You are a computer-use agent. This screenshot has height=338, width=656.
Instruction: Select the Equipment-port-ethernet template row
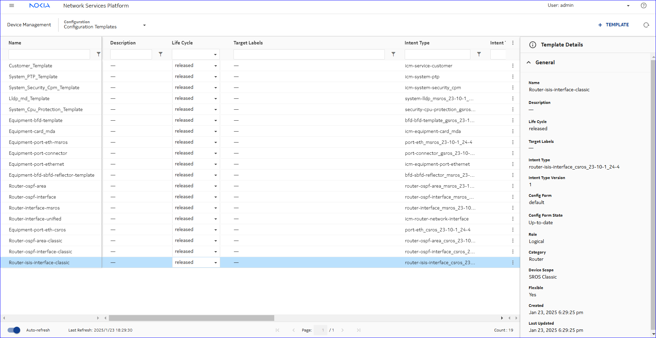coord(36,164)
